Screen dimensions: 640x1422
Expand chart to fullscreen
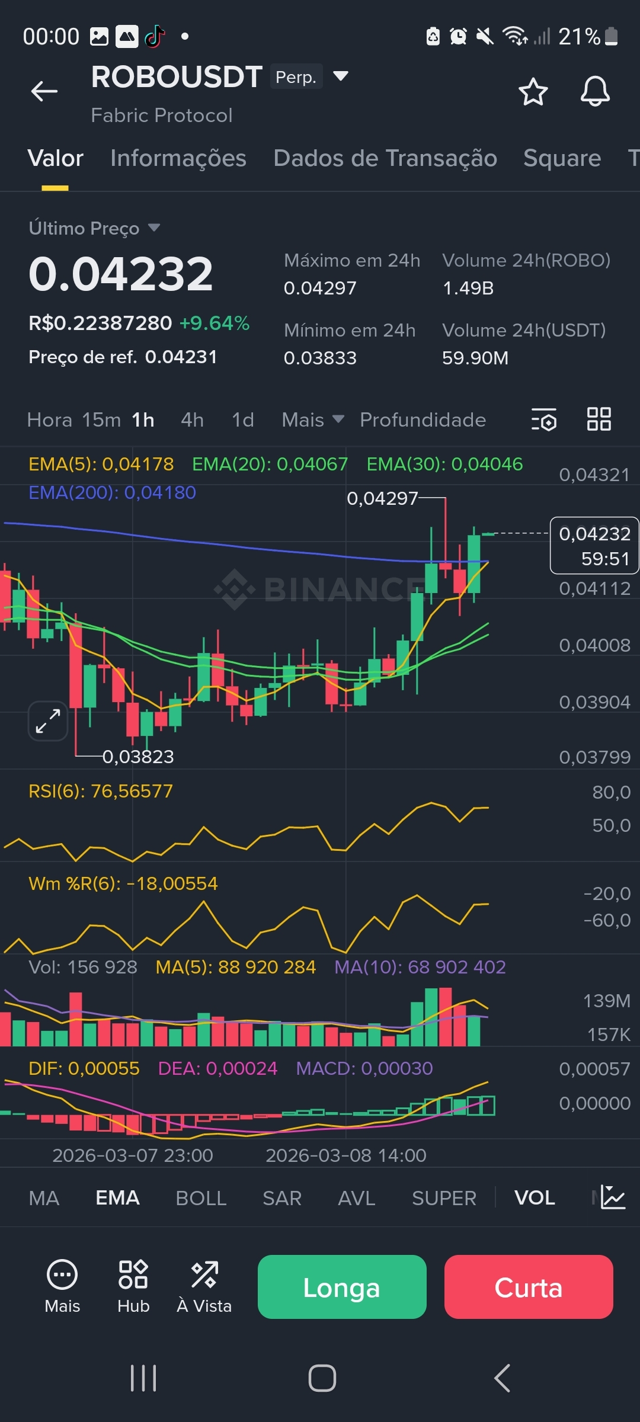click(x=48, y=721)
